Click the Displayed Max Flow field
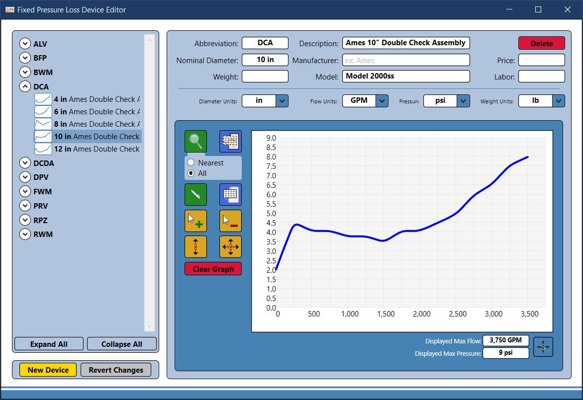This screenshot has width=583, height=400. (506, 340)
